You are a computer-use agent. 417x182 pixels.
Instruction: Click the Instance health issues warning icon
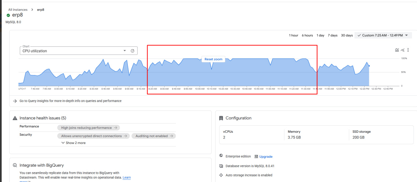tap(15, 118)
